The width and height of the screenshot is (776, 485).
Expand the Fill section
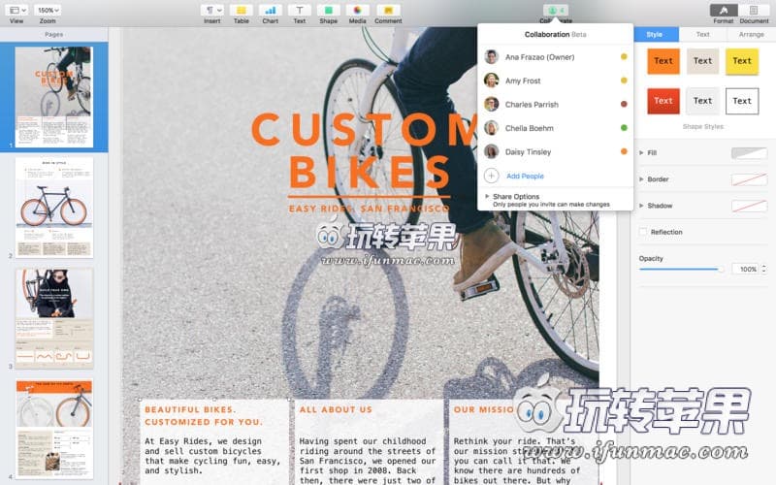pos(642,152)
